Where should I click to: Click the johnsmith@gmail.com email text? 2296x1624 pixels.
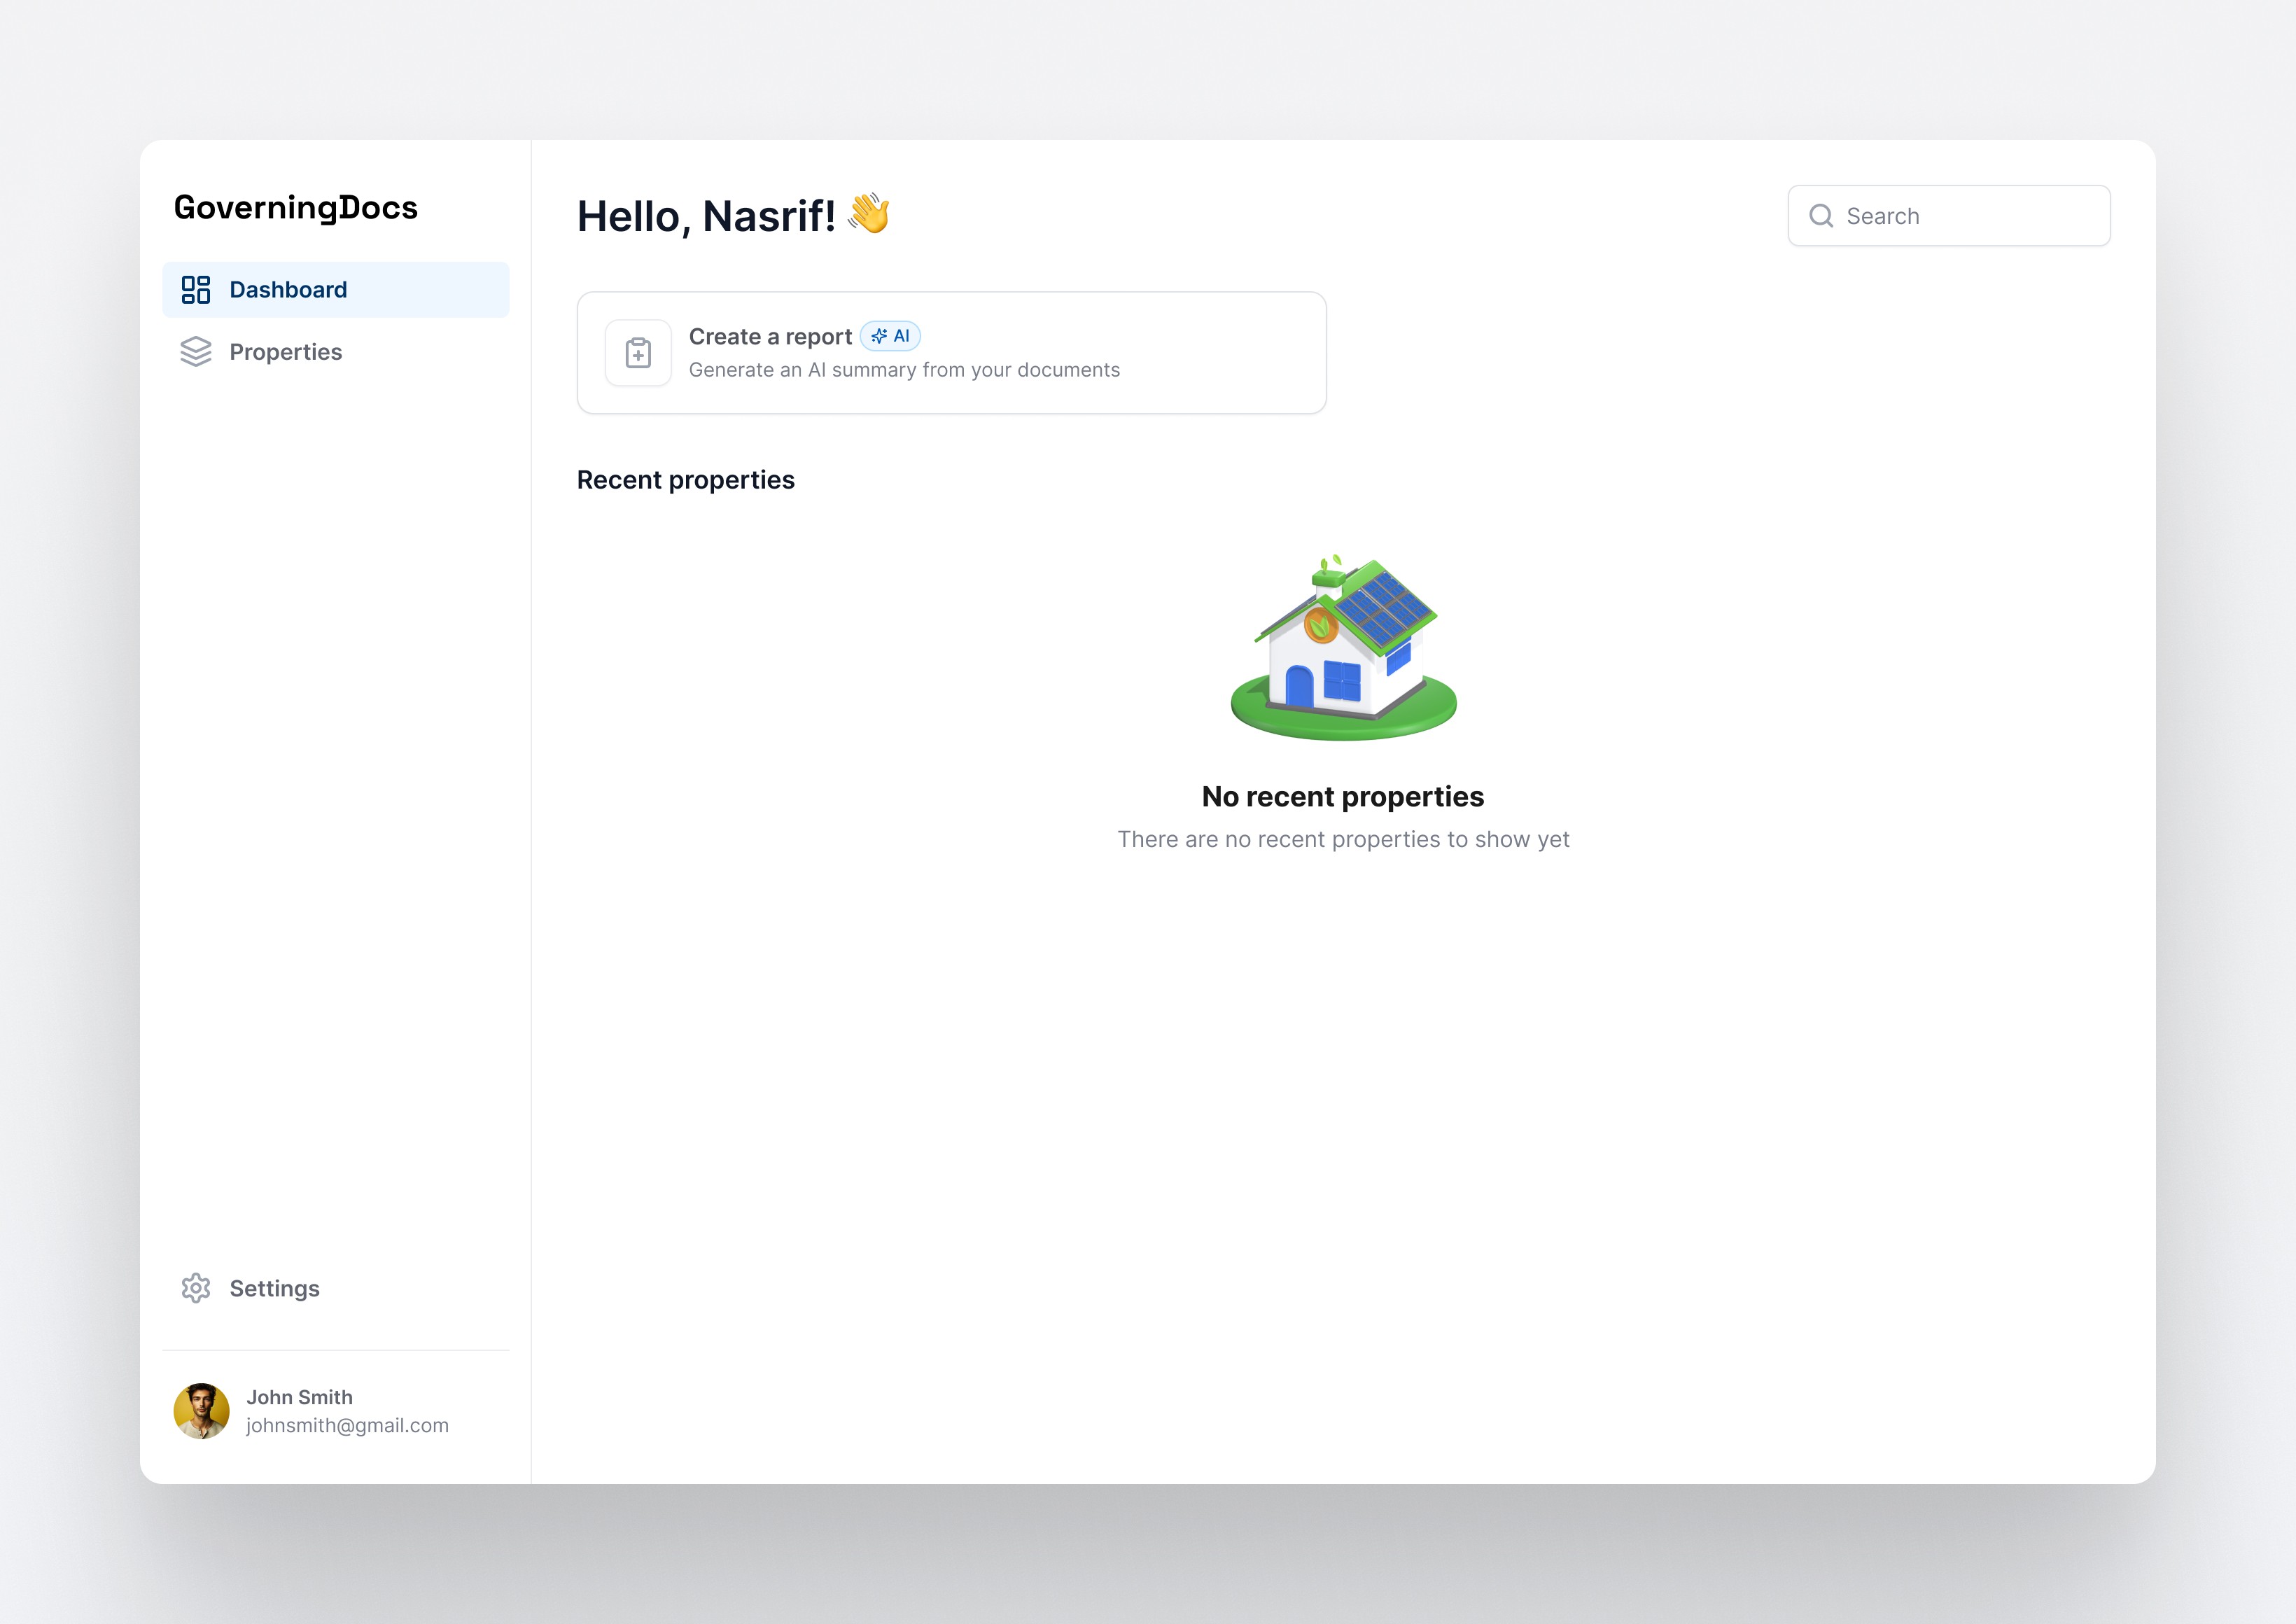pyautogui.click(x=347, y=1425)
